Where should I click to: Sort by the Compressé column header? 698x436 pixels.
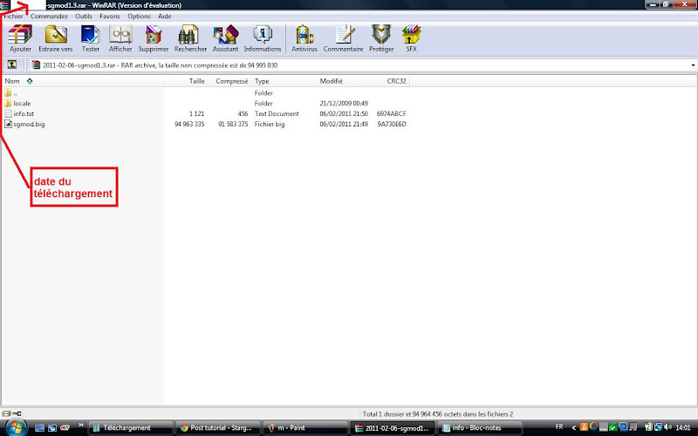229,81
